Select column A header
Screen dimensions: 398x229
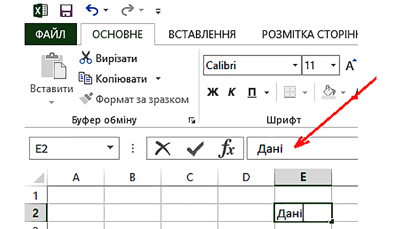click(x=75, y=177)
